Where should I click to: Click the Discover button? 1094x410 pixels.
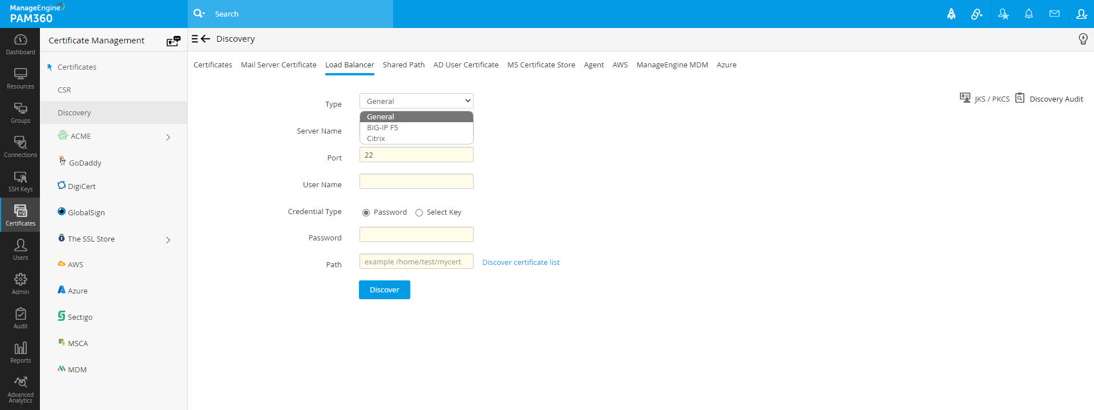pos(385,290)
